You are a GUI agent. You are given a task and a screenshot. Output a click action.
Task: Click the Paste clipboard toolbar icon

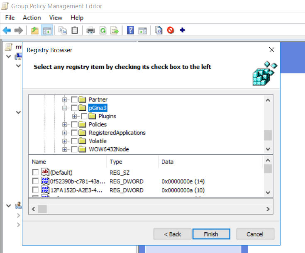click(75, 30)
